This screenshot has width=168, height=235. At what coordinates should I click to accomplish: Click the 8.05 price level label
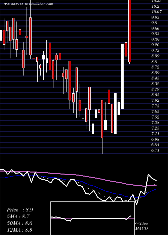(155, 95)
